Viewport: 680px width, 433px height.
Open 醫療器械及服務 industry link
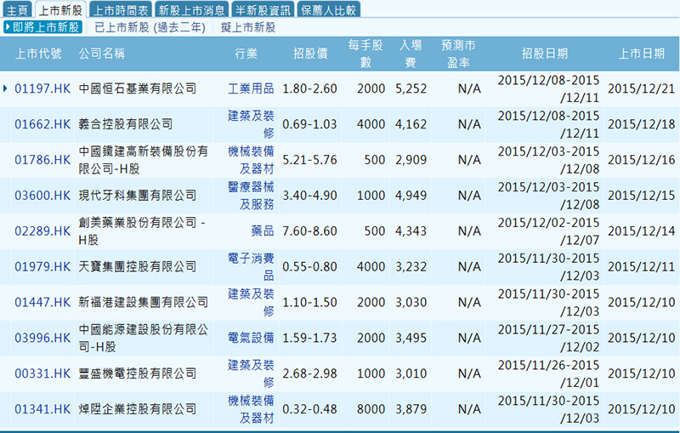point(251,196)
